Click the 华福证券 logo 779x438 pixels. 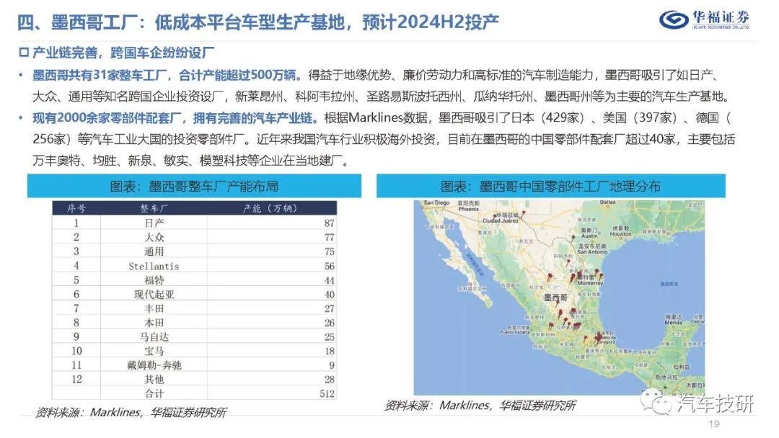[705, 20]
